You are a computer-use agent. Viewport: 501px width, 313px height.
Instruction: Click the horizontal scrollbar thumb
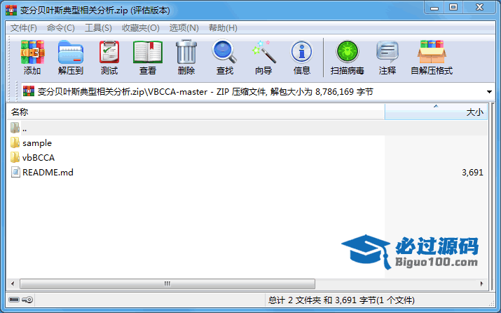167,284
